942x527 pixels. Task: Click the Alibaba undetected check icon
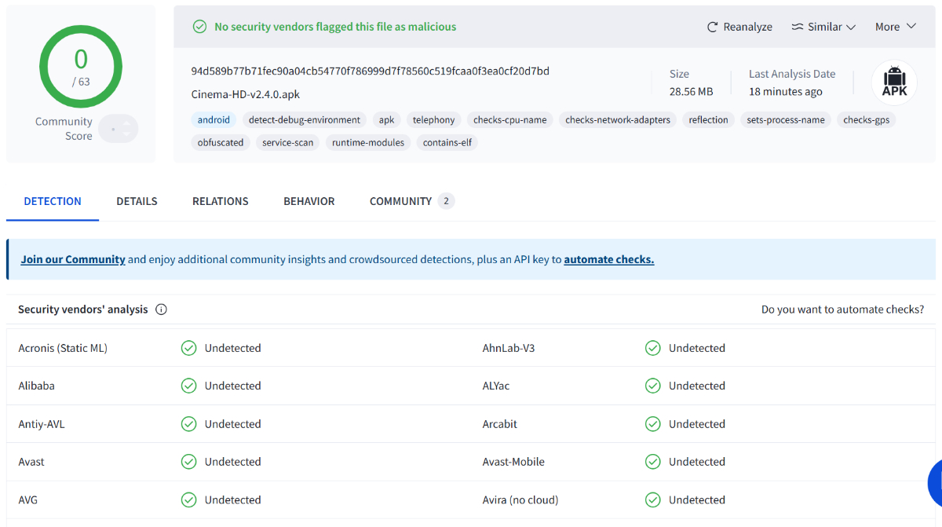coord(188,386)
